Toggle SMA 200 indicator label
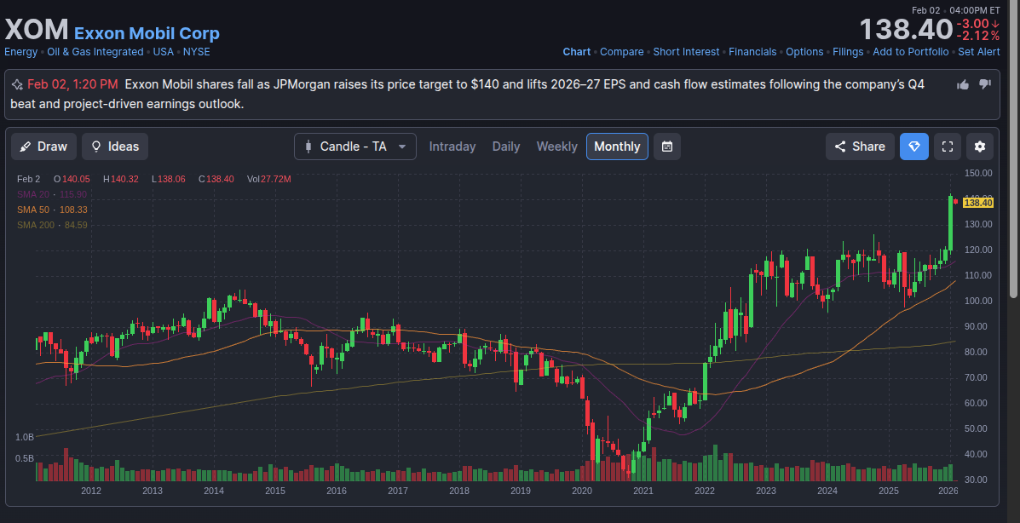 (52, 225)
